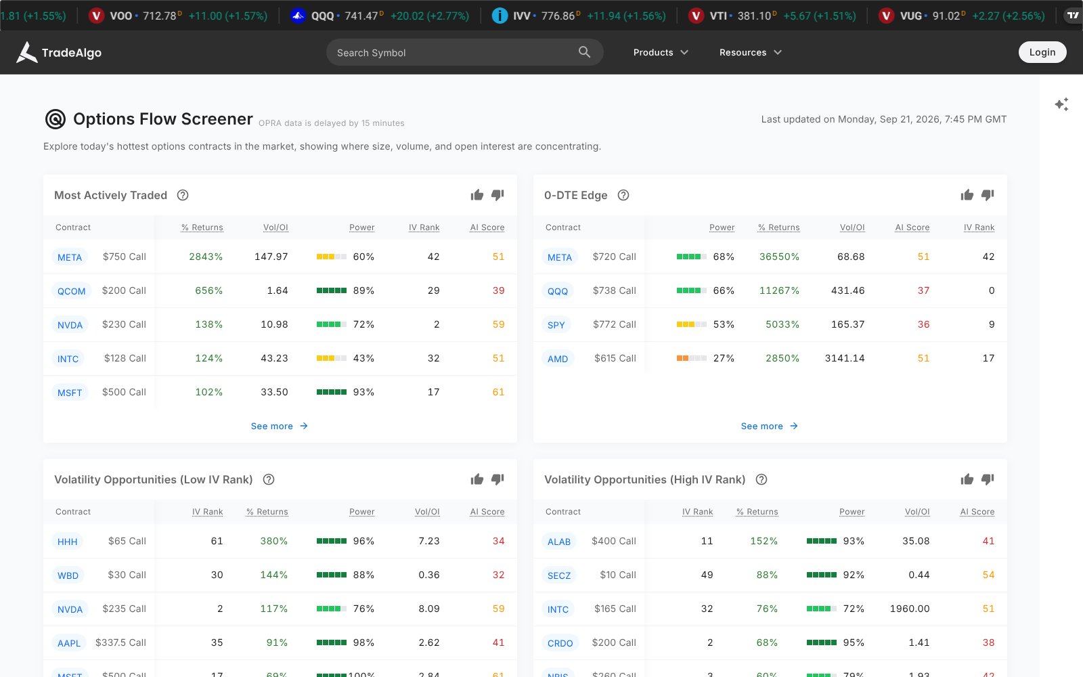Click the IVV ticker logo

500,16
